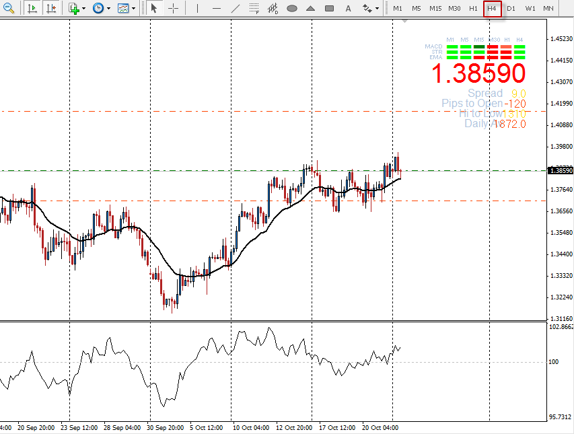Click the current price label on axis

561,171
